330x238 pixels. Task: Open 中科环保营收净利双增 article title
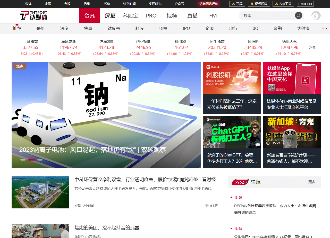(x=145, y=180)
